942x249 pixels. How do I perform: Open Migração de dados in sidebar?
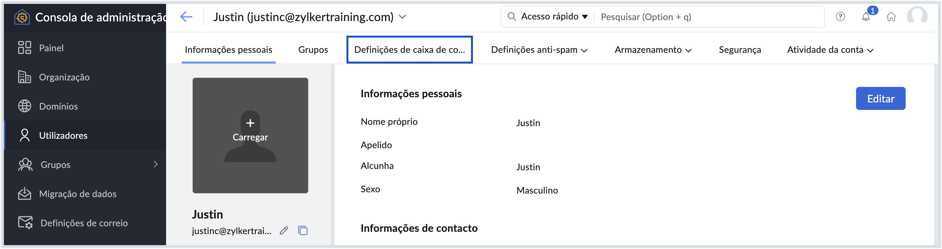[x=78, y=194]
